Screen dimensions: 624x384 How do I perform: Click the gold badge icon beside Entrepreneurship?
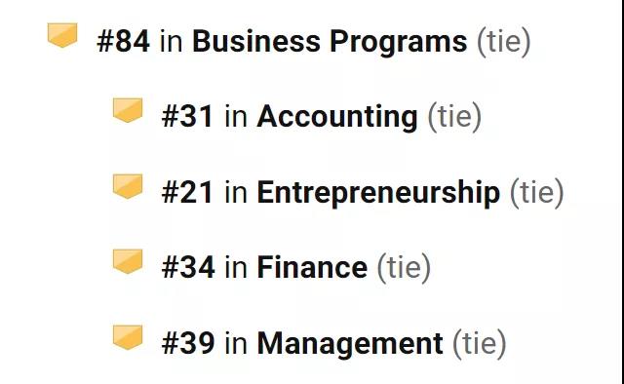[128, 186]
